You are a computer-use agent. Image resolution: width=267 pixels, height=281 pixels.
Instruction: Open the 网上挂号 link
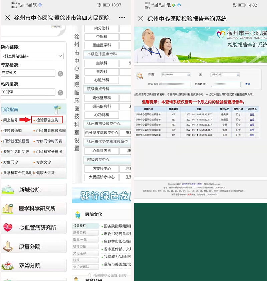(11, 120)
